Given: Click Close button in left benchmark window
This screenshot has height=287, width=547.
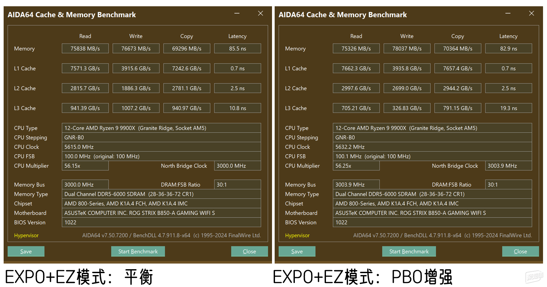Looking at the screenshot, I should [249, 251].
